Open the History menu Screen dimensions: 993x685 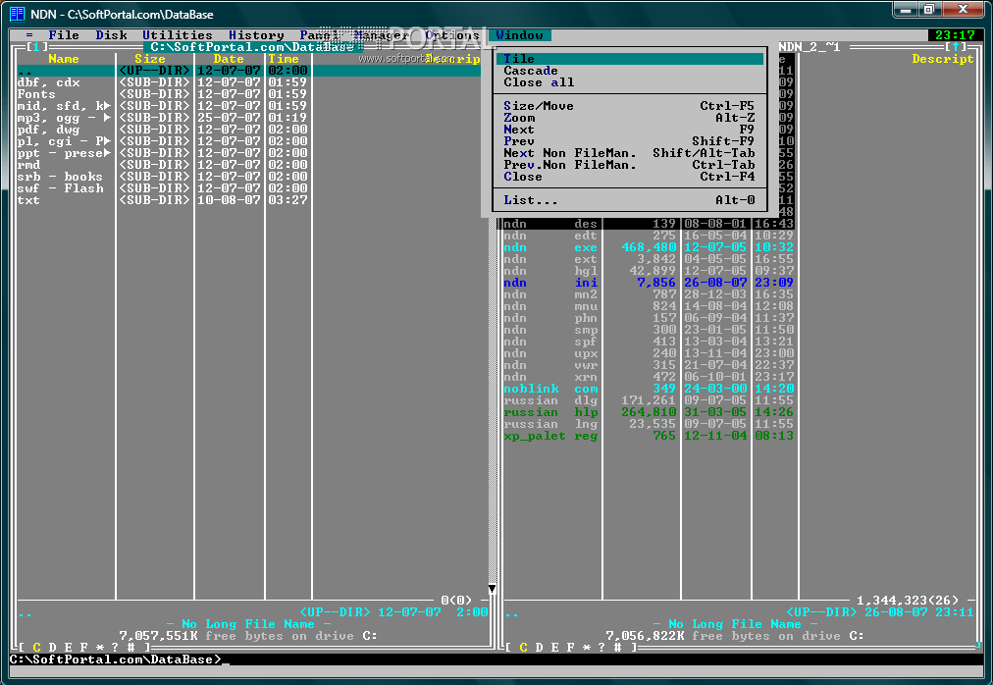click(256, 35)
